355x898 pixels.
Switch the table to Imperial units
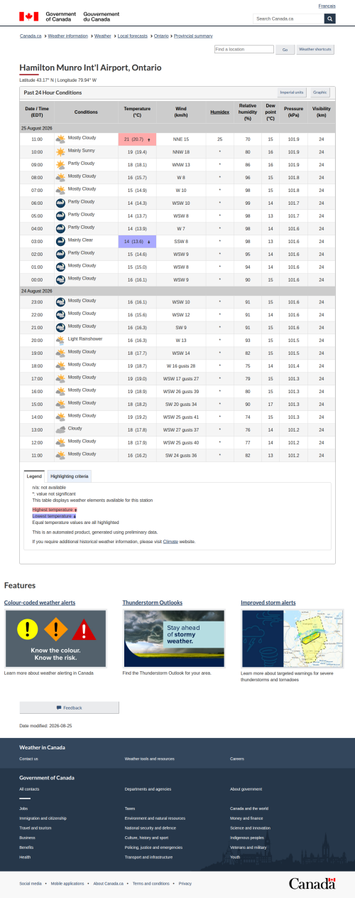pyautogui.click(x=292, y=92)
